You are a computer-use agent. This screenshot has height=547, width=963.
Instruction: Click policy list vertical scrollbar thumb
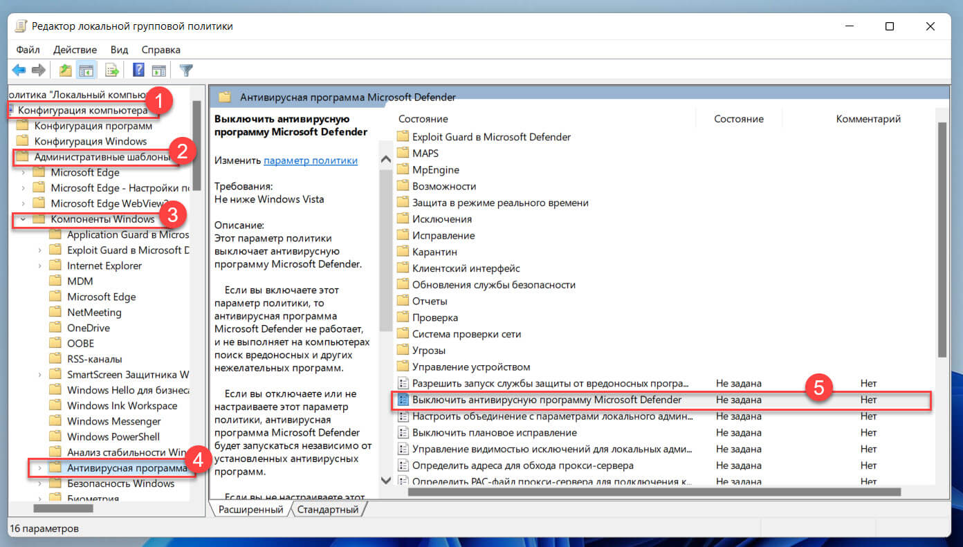pos(941,240)
